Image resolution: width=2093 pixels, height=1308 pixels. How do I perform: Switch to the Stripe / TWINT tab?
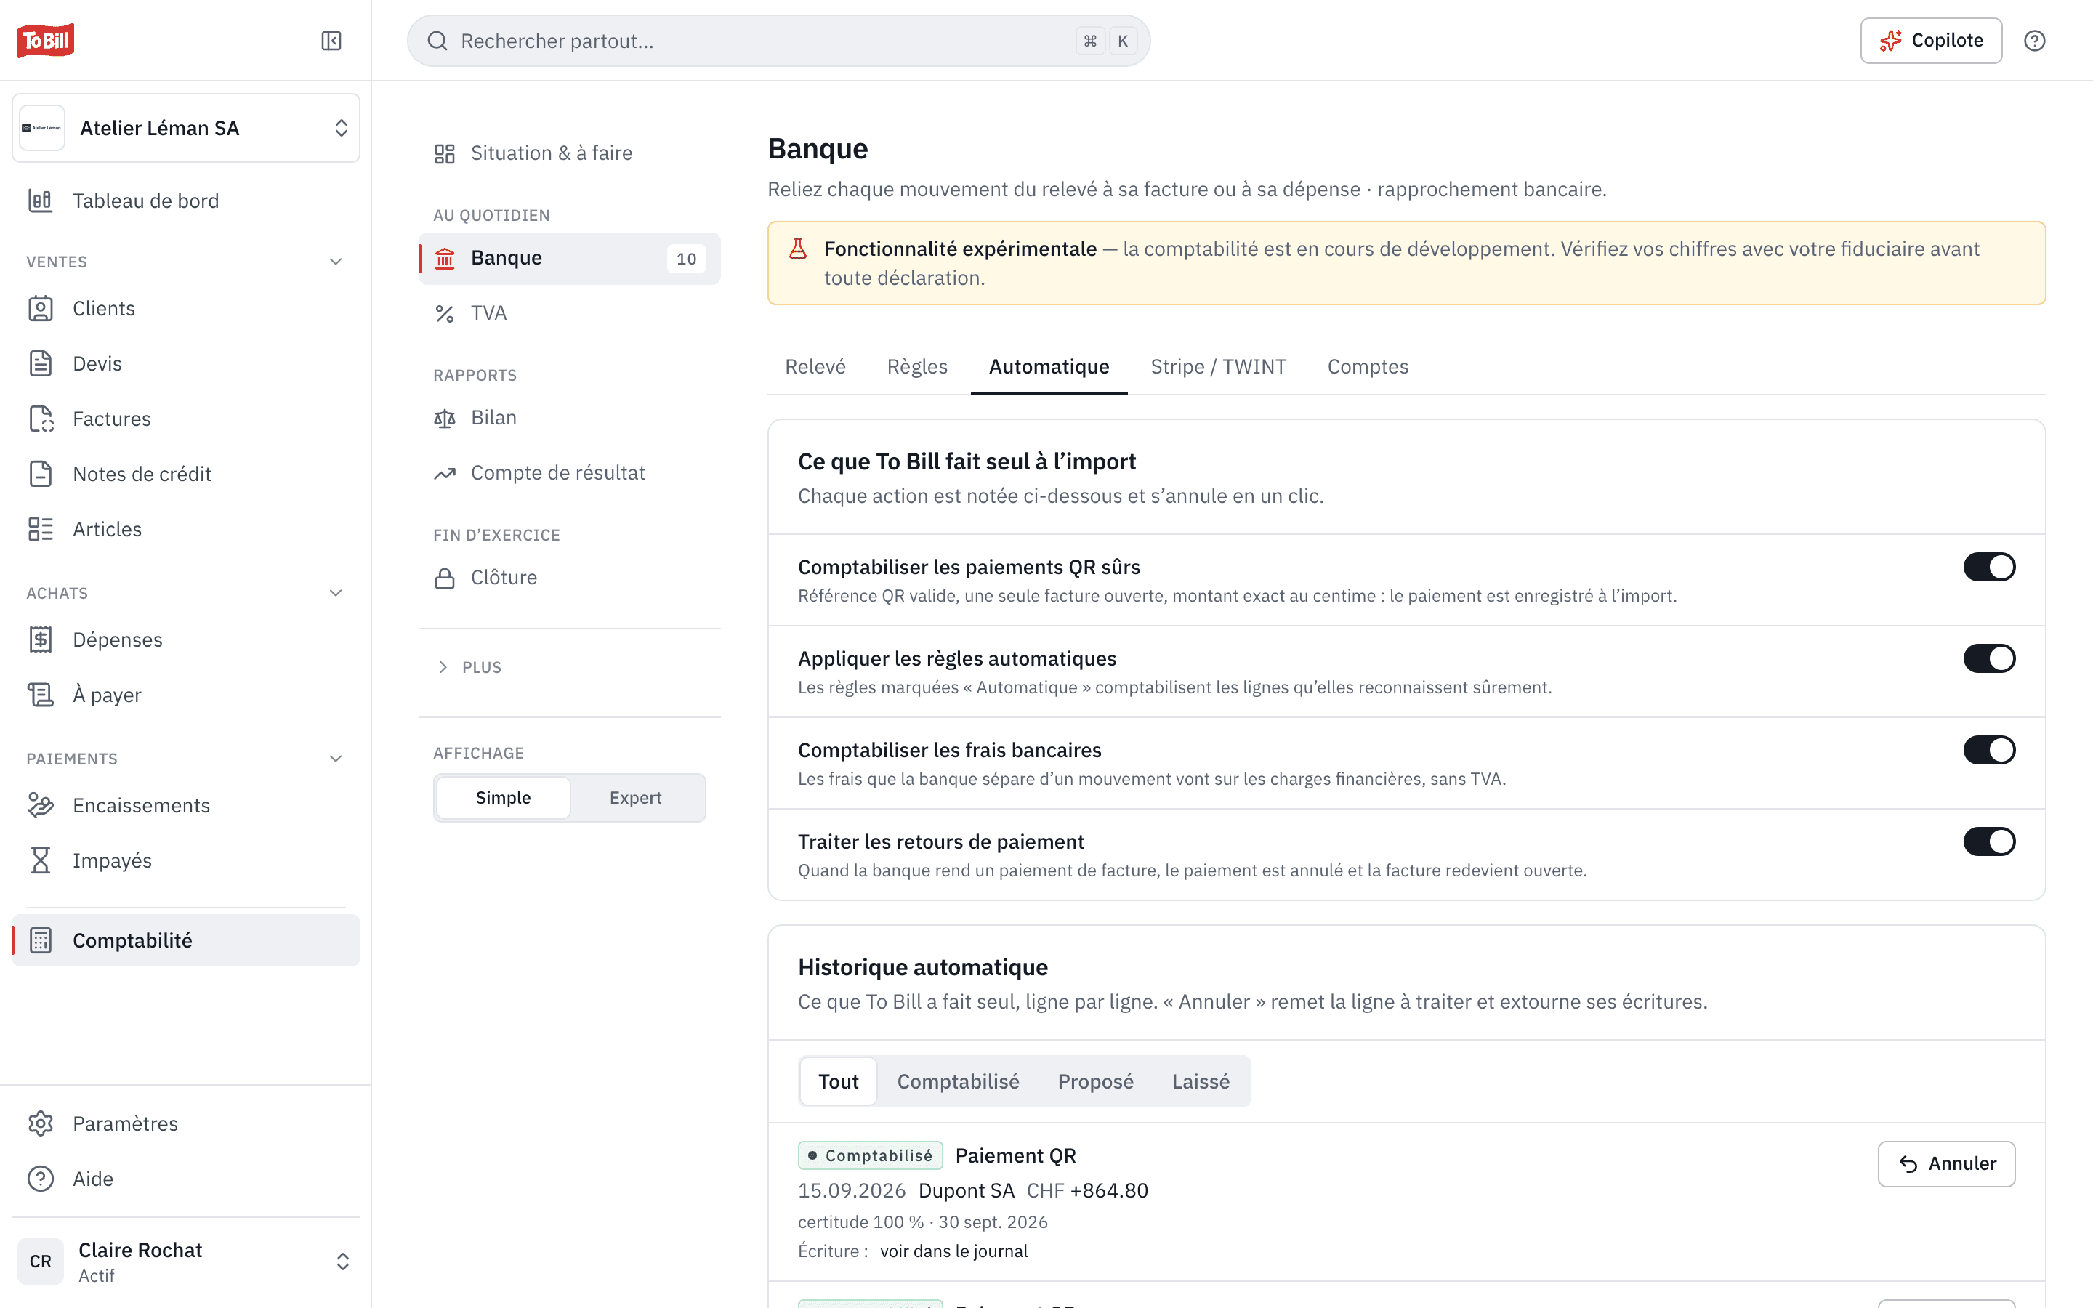pyautogui.click(x=1218, y=367)
